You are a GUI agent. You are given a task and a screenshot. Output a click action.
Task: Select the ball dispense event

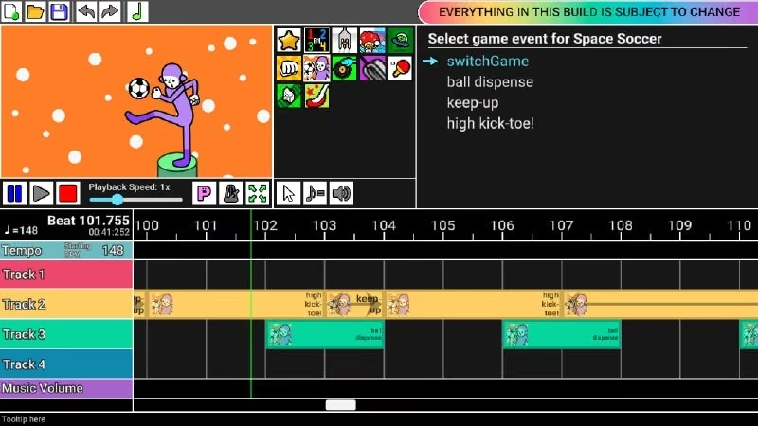coord(490,82)
